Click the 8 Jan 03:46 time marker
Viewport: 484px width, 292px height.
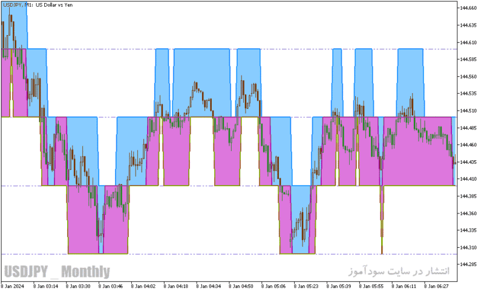111,286
